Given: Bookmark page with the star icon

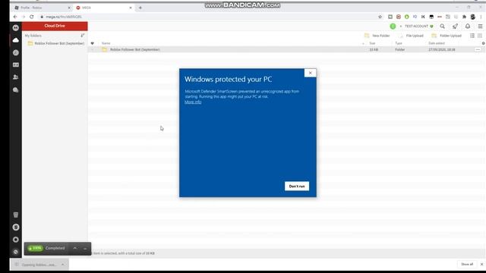Looking at the screenshot, I should click(x=380, y=17).
